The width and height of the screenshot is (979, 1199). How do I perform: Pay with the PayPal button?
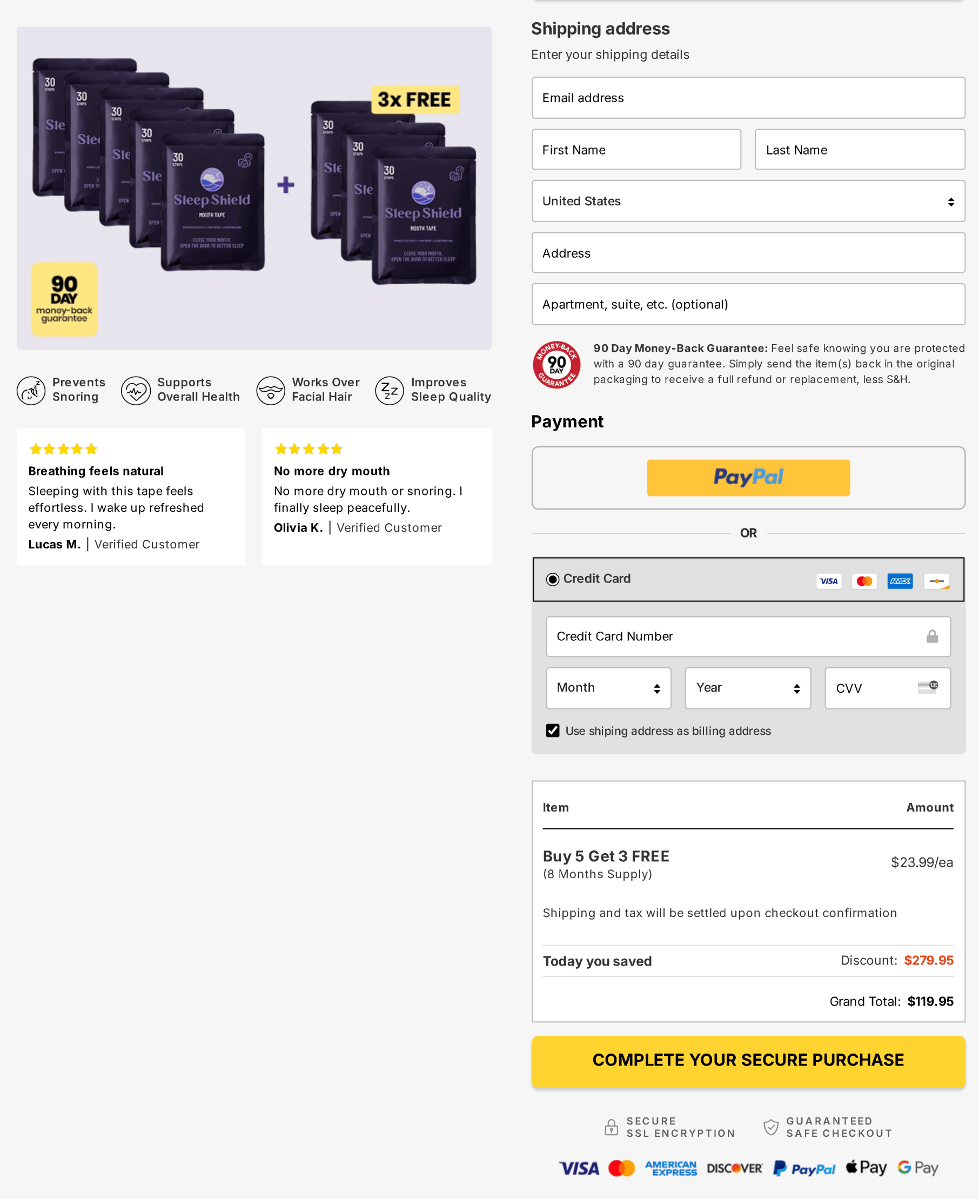pyautogui.click(x=748, y=478)
